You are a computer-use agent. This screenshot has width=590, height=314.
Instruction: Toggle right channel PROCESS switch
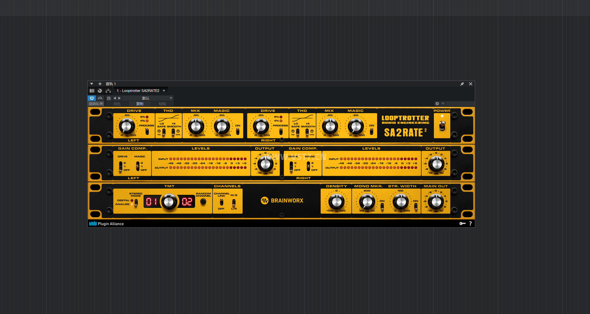281,131
